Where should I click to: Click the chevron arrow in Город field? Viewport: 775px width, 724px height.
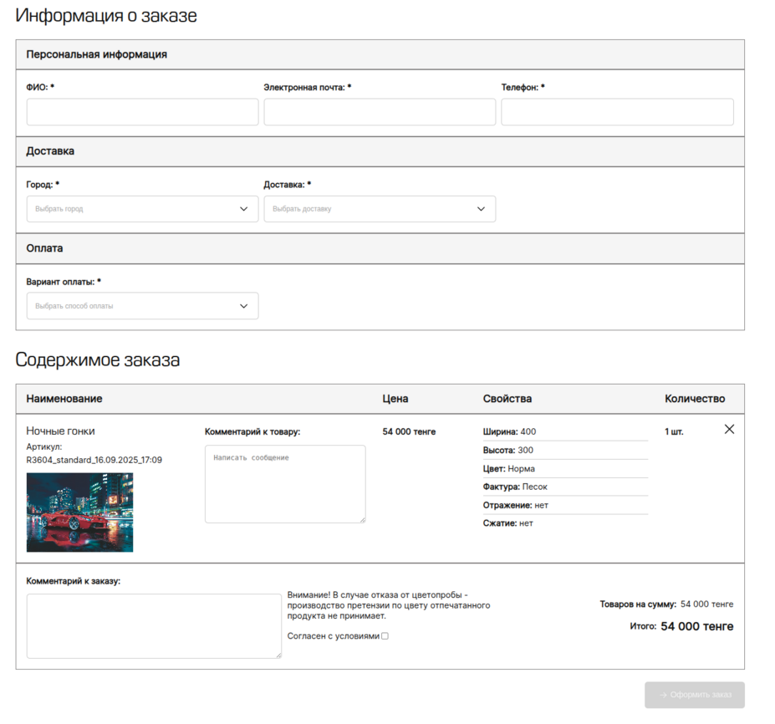click(x=243, y=209)
